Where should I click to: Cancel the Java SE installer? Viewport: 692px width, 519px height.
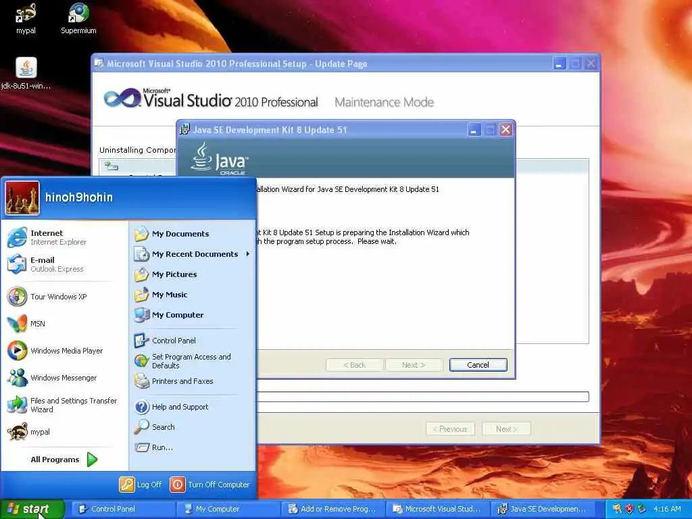pyautogui.click(x=478, y=365)
